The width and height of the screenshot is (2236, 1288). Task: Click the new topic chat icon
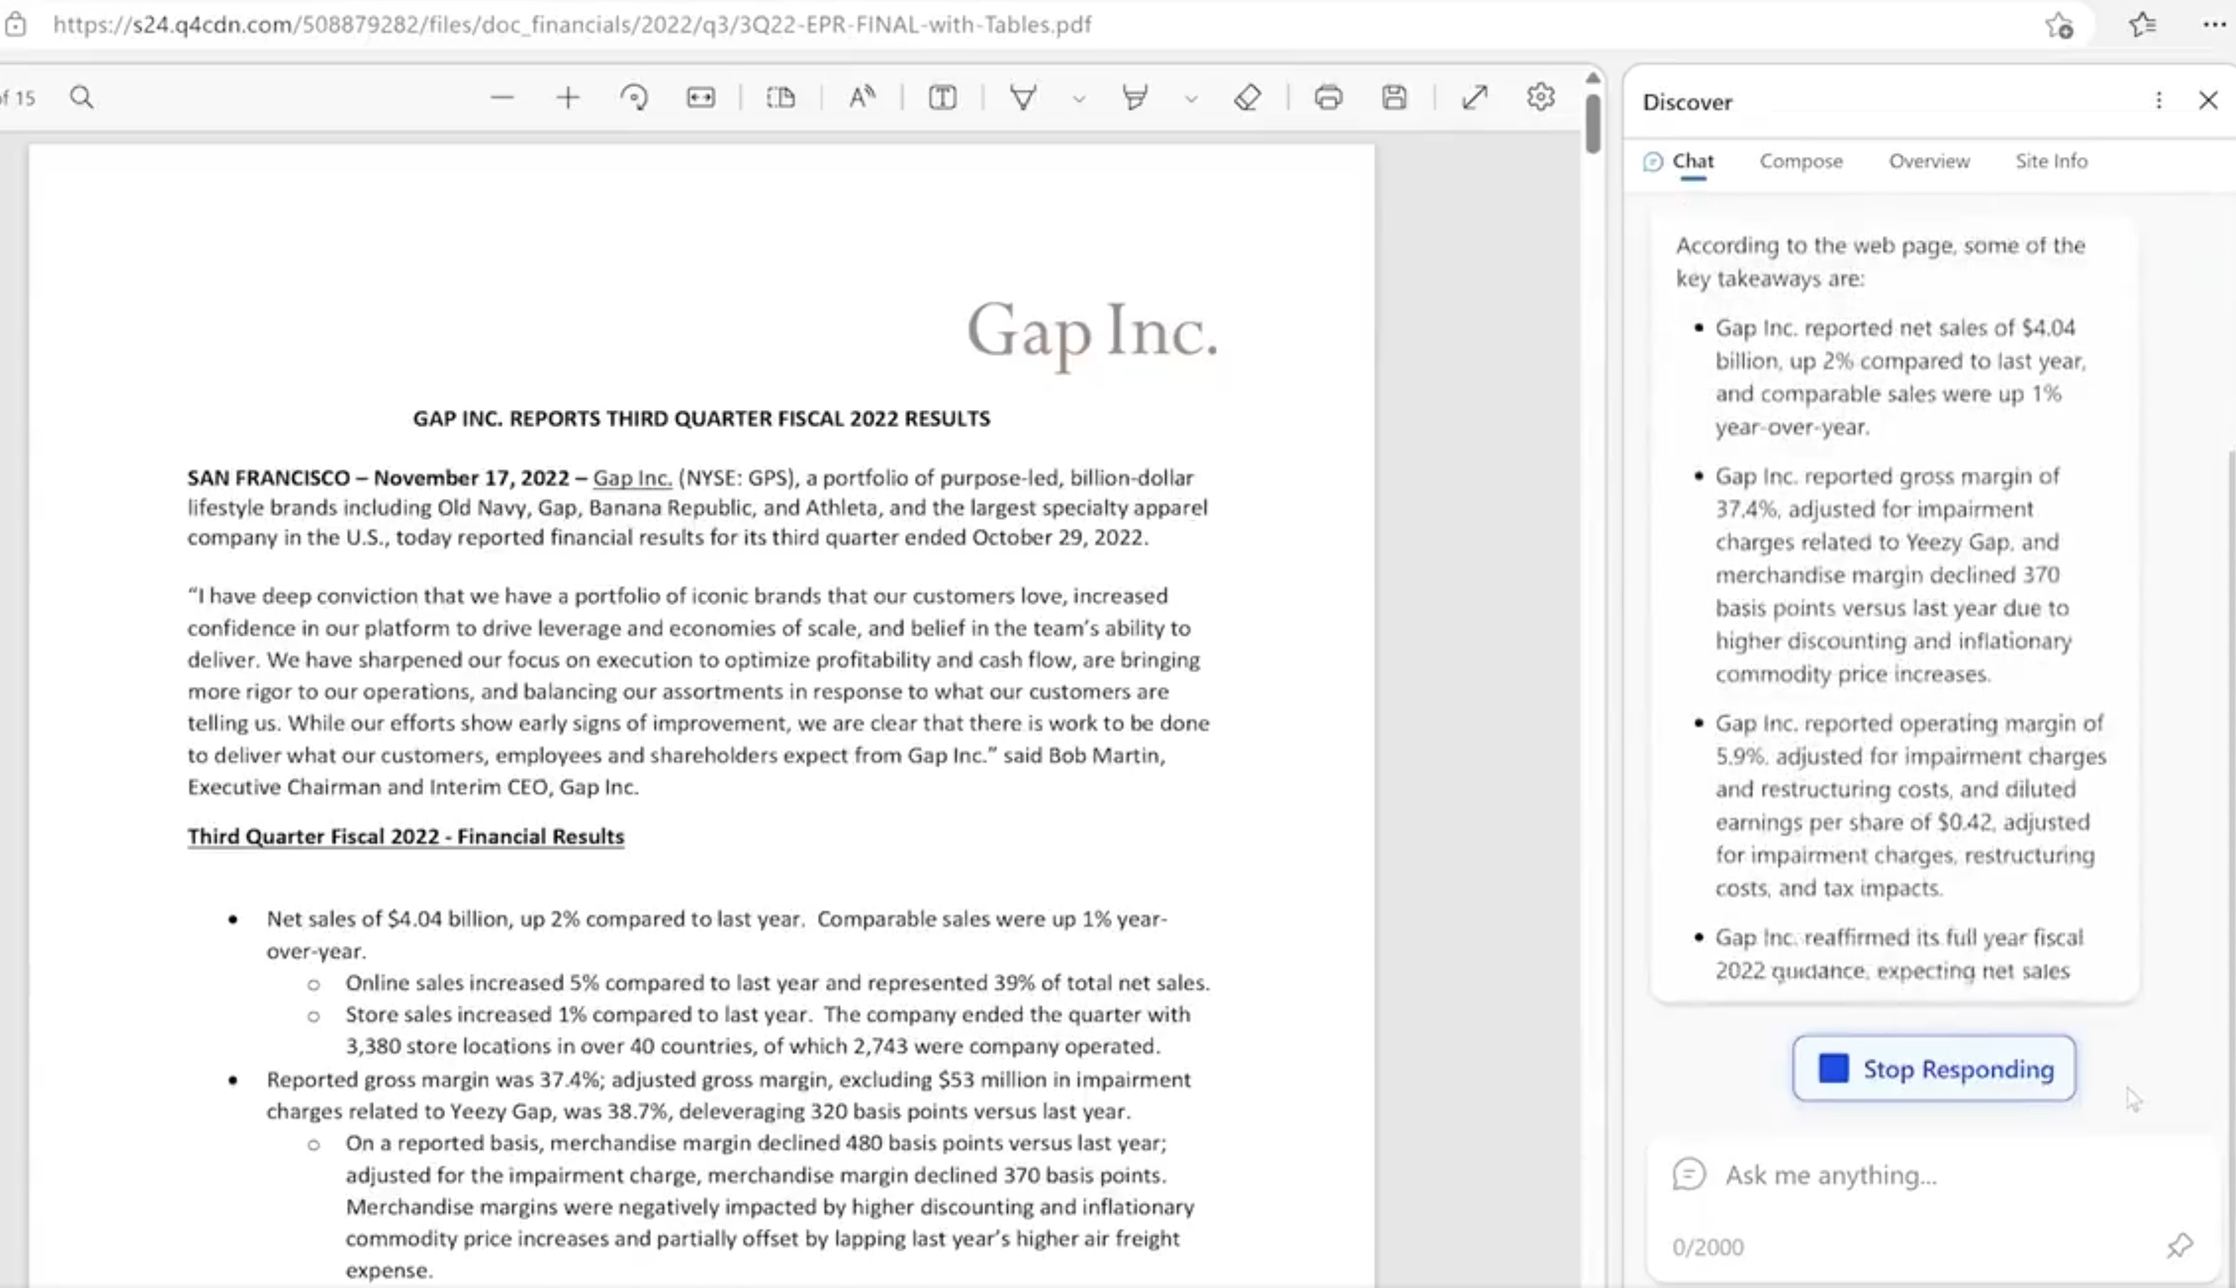click(1689, 1175)
